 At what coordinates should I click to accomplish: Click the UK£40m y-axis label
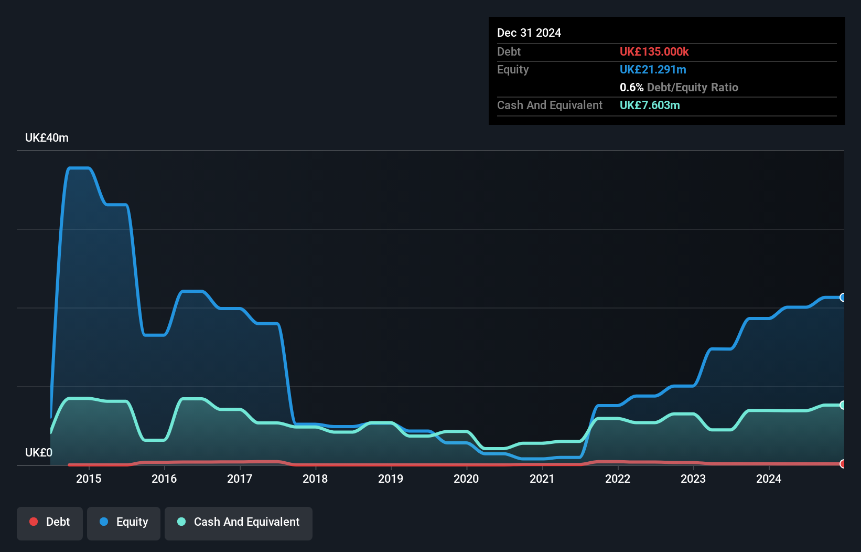(47, 138)
